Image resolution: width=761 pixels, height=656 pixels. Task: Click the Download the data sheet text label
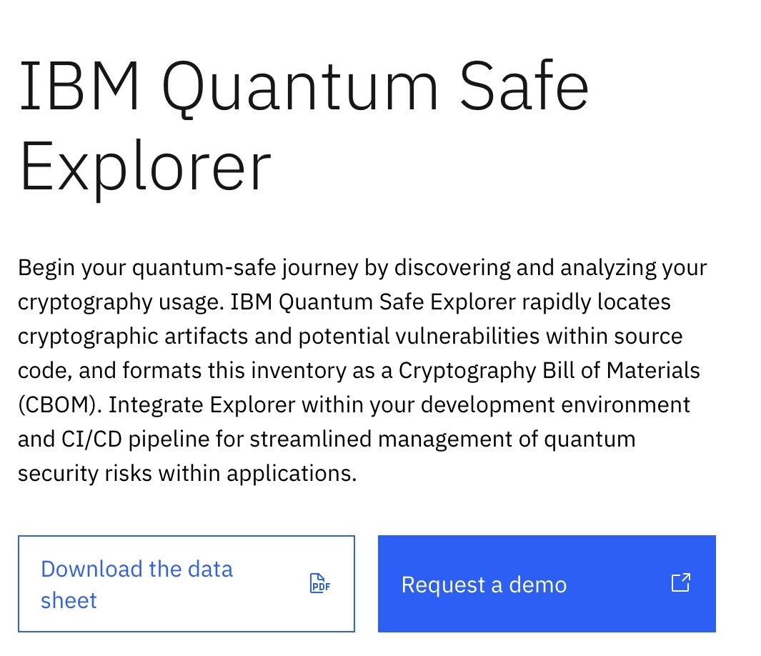click(x=136, y=584)
